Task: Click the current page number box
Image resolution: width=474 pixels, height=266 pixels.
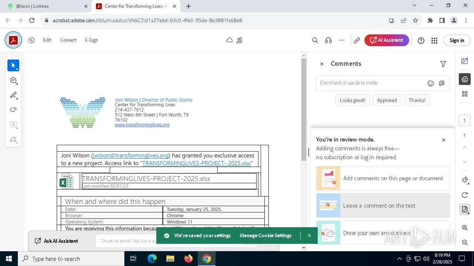Action: pos(465,120)
